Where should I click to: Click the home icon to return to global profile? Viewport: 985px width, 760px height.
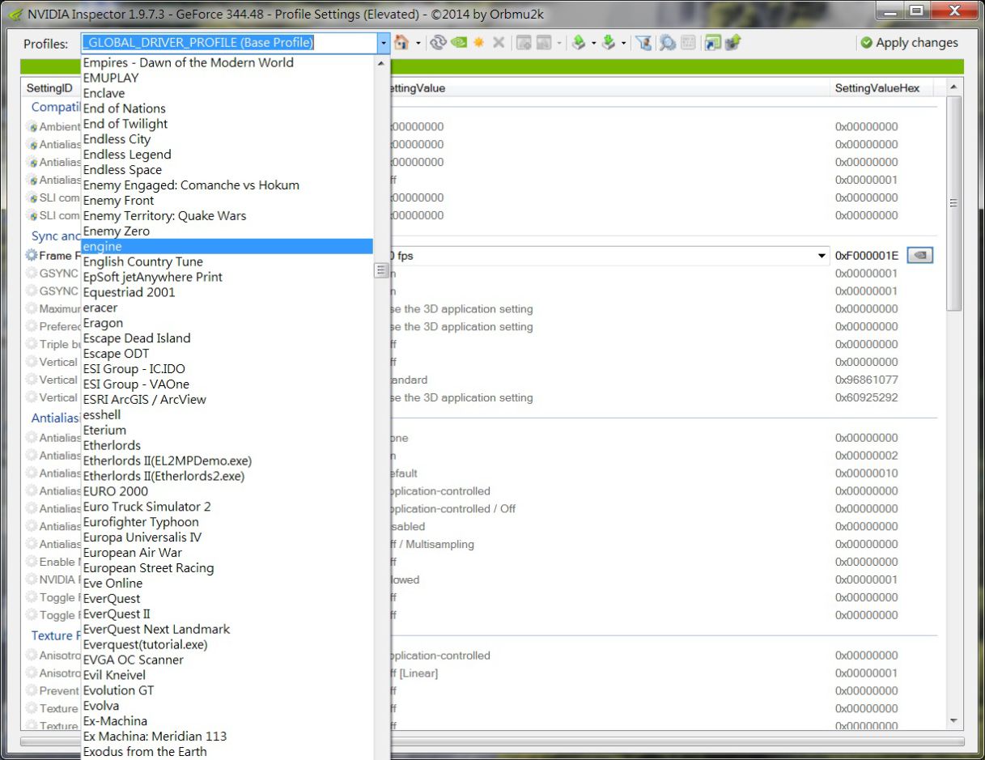tap(401, 43)
